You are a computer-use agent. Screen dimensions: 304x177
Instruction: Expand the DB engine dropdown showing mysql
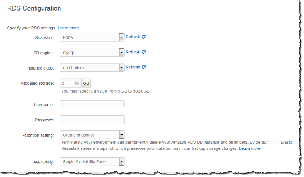92,53
